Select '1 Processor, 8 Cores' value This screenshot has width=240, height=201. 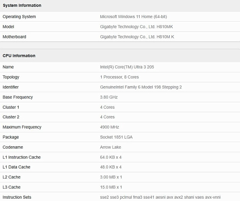119,77
